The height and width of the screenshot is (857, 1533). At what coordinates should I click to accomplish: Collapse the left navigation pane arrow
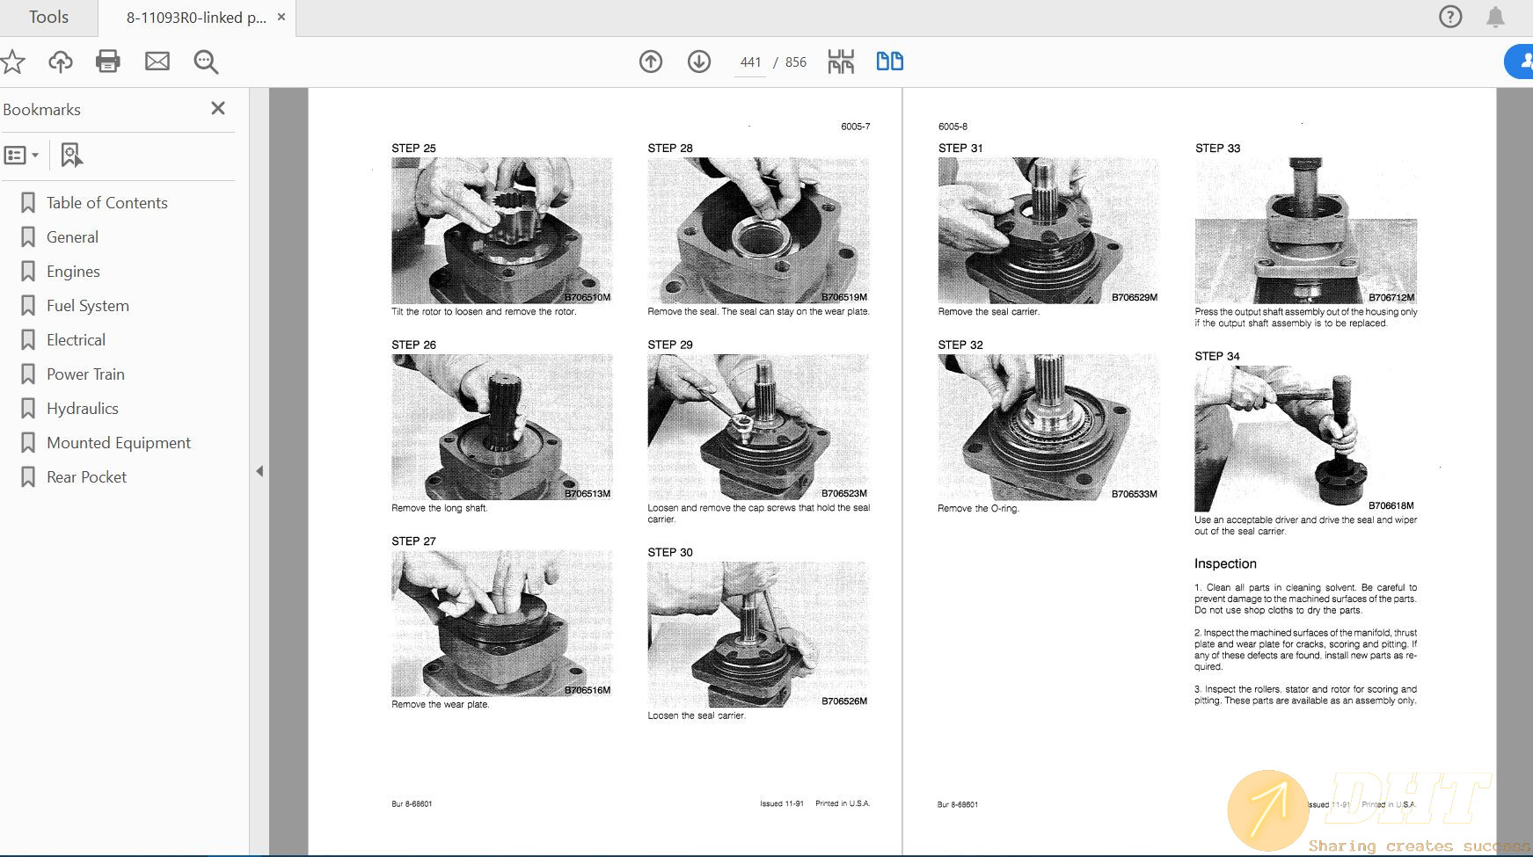(259, 471)
